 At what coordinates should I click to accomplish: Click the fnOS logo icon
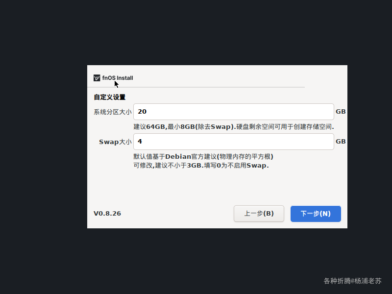(97, 78)
